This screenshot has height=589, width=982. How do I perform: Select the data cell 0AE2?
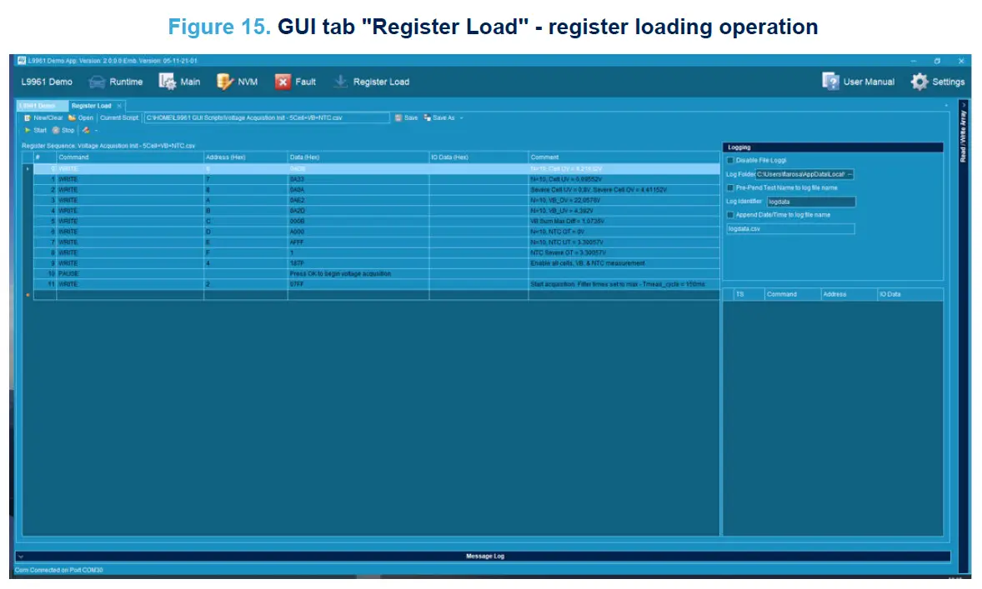pos(358,200)
